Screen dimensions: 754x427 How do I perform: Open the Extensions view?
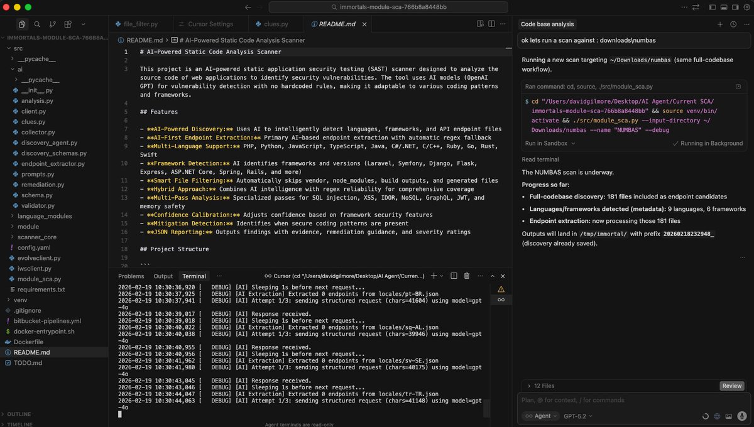pos(68,24)
